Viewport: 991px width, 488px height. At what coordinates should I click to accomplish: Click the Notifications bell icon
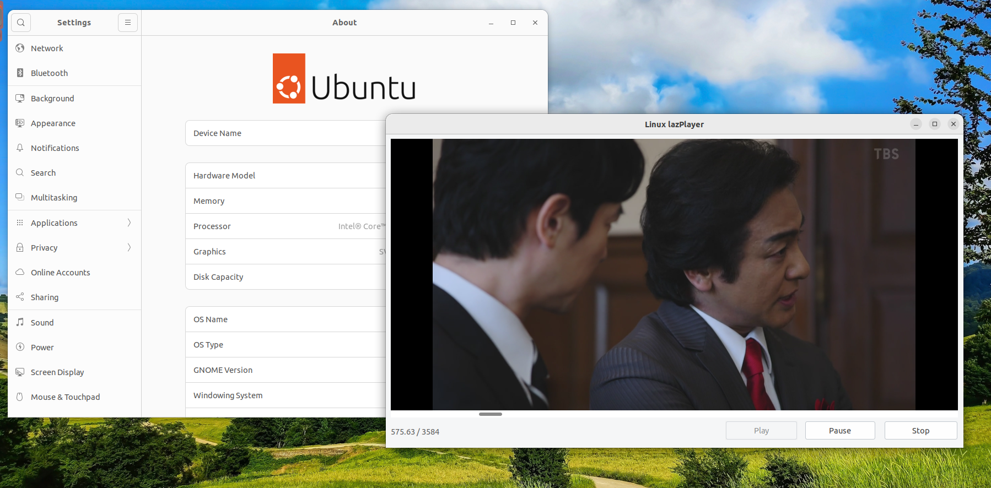(x=20, y=148)
